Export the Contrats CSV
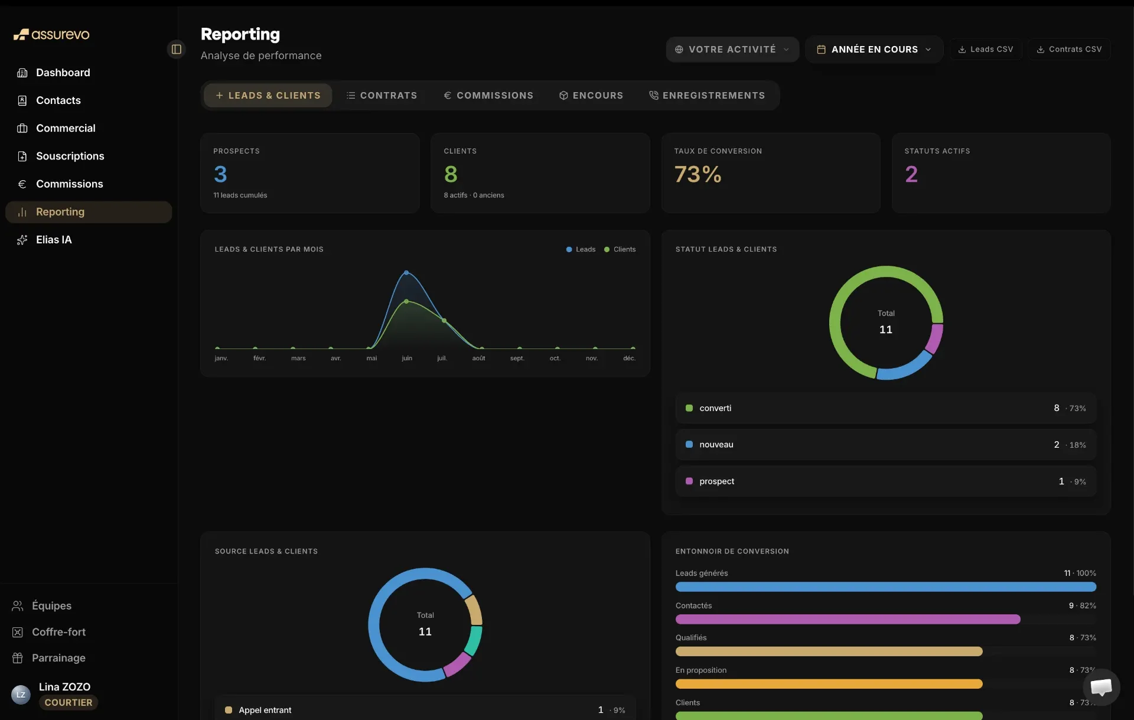The image size is (1134, 720). pos(1069,50)
